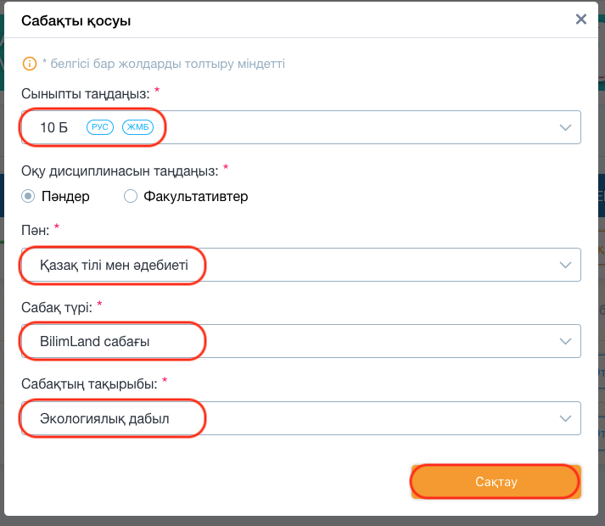605x526 pixels.
Task: Click the РУС language badge
Action: (100, 127)
